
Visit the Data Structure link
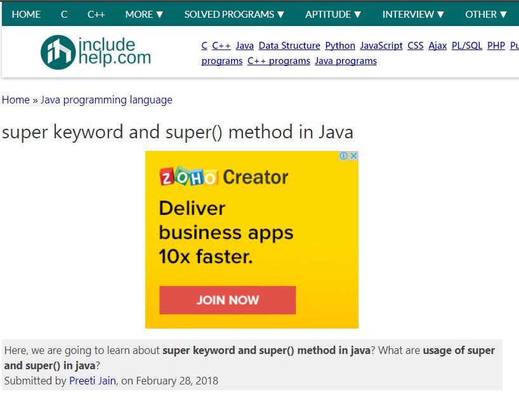click(x=289, y=45)
